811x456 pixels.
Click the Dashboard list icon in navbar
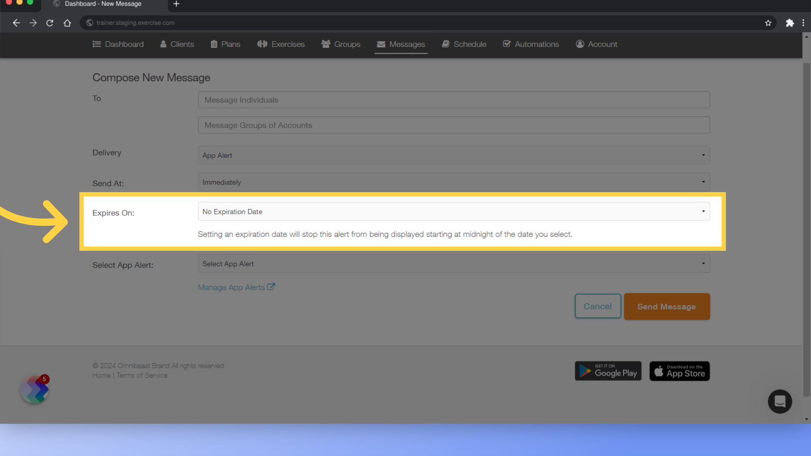pyautogui.click(x=97, y=44)
